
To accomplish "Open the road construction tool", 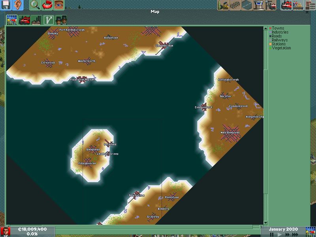I will [247, 5].
